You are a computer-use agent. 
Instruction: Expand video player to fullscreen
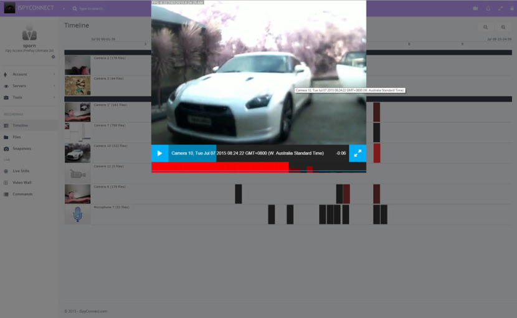[358, 153]
